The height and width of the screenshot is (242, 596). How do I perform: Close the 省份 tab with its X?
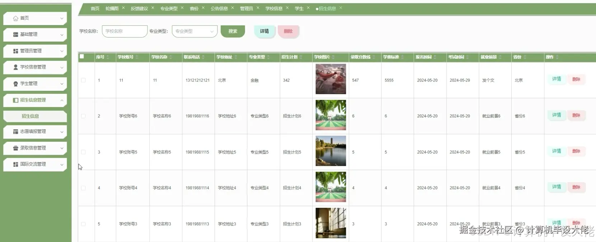tap(203, 8)
